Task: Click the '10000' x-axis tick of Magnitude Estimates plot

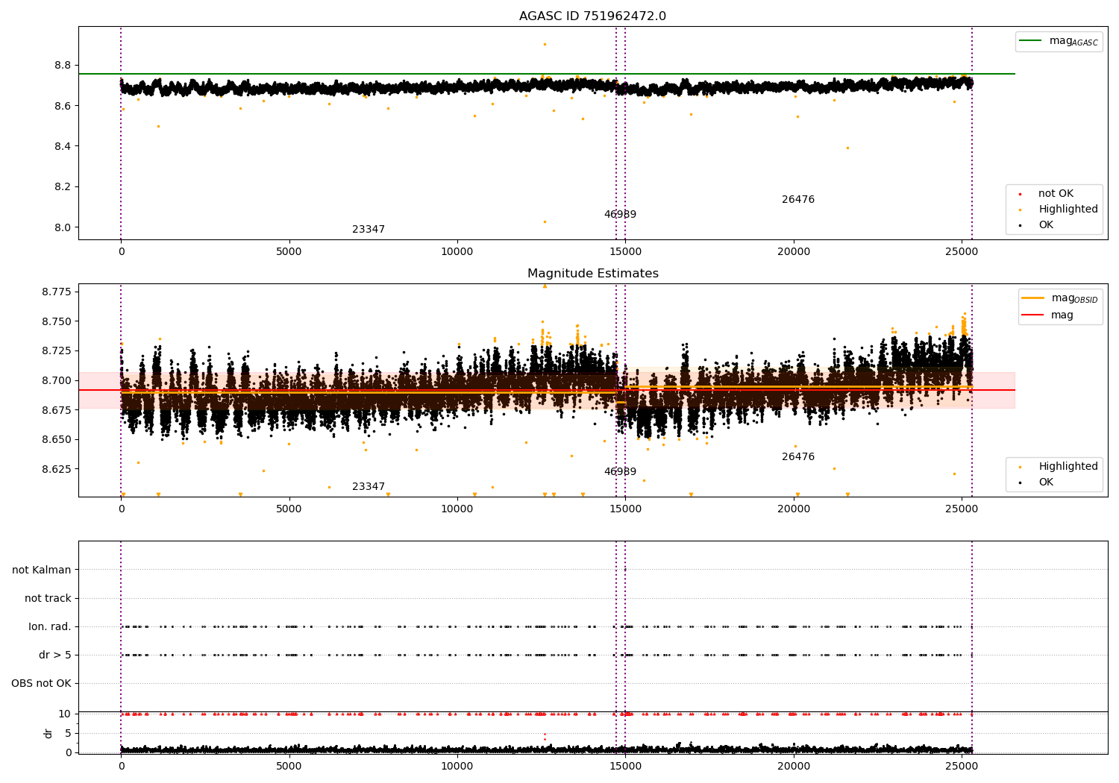Action: [x=457, y=509]
